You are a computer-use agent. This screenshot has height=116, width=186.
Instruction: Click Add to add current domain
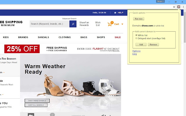(141, 44)
